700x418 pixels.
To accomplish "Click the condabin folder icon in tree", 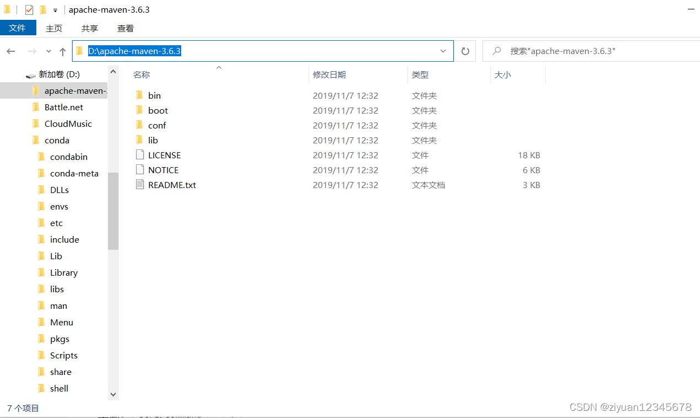I will coord(41,157).
